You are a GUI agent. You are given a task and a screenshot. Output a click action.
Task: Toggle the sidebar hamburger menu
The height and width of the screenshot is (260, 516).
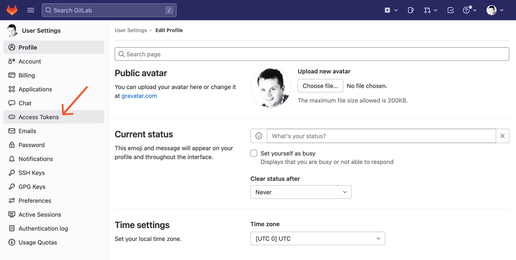pos(31,10)
